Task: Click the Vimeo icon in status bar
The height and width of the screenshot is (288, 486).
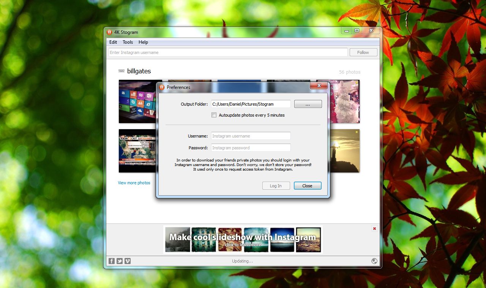Action: click(x=128, y=261)
